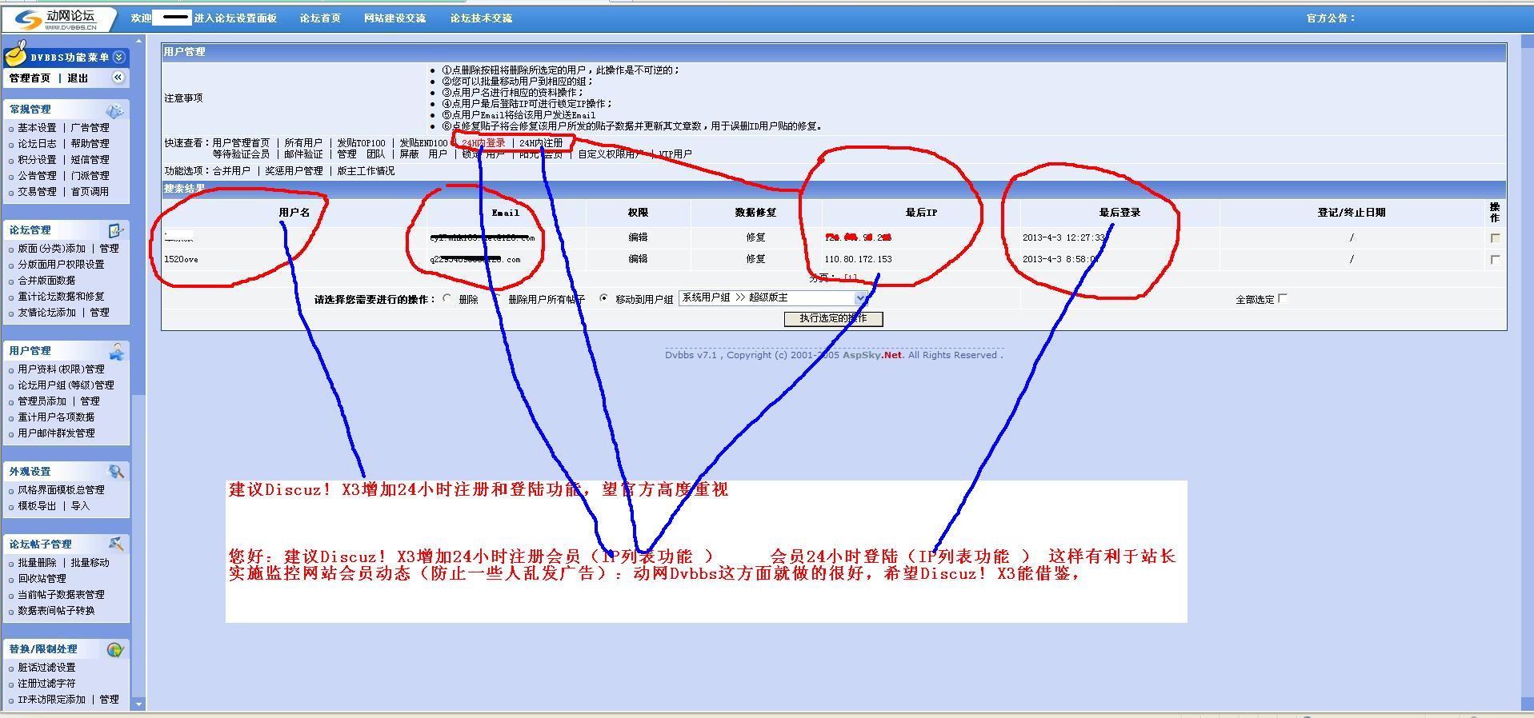The image size is (1534, 718).
Task: Click username 1520ove in results
Action: [181, 259]
